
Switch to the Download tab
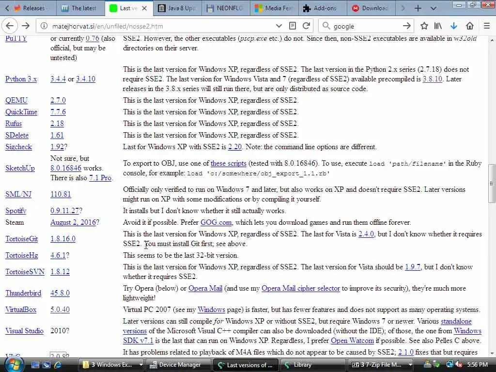pos(371,8)
